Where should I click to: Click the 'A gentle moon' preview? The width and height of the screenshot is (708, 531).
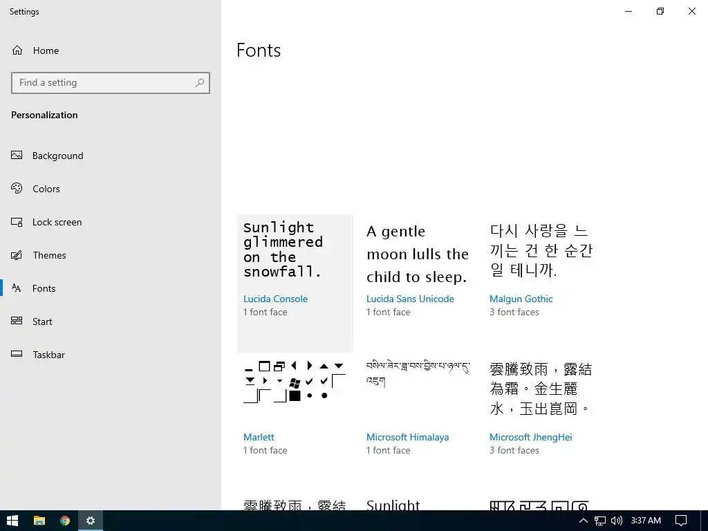418,254
